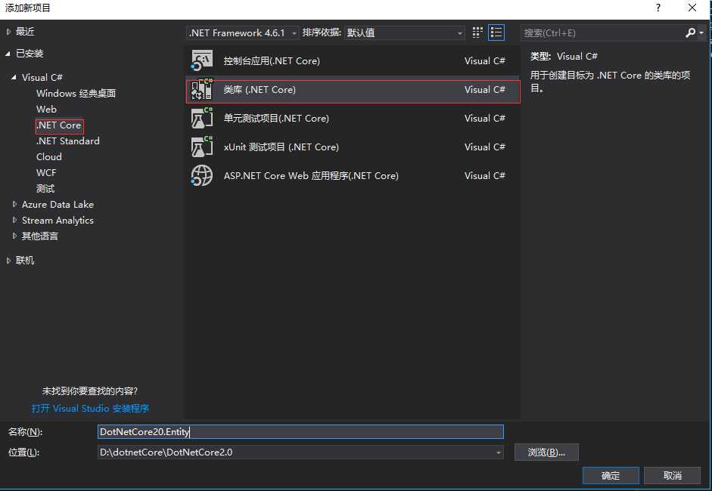Select the .NET Core category
The image size is (712, 491).
59,125
